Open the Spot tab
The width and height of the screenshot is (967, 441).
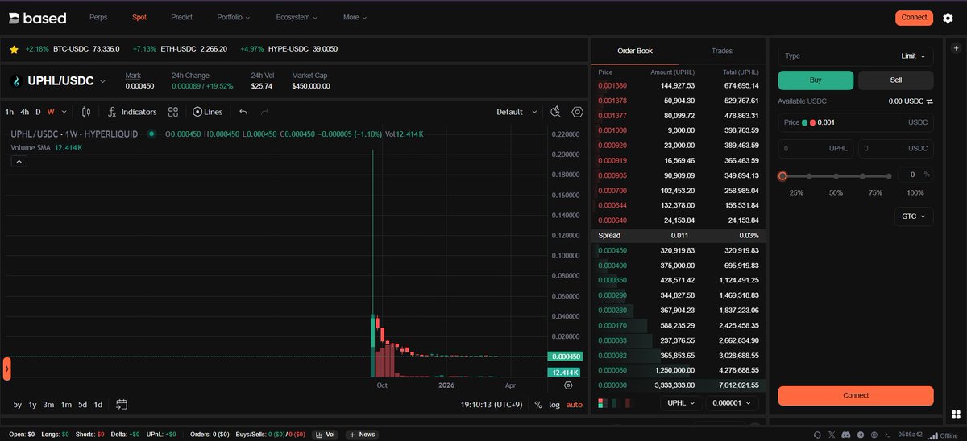pos(139,17)
